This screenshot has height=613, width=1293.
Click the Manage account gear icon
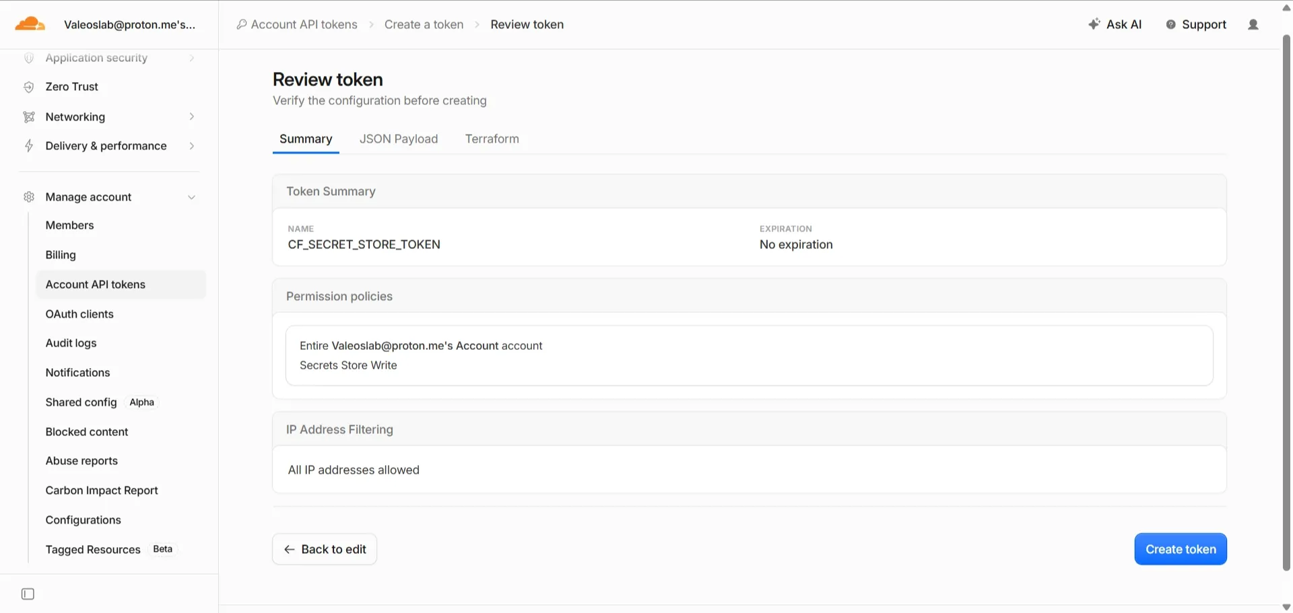coord(29,197)
